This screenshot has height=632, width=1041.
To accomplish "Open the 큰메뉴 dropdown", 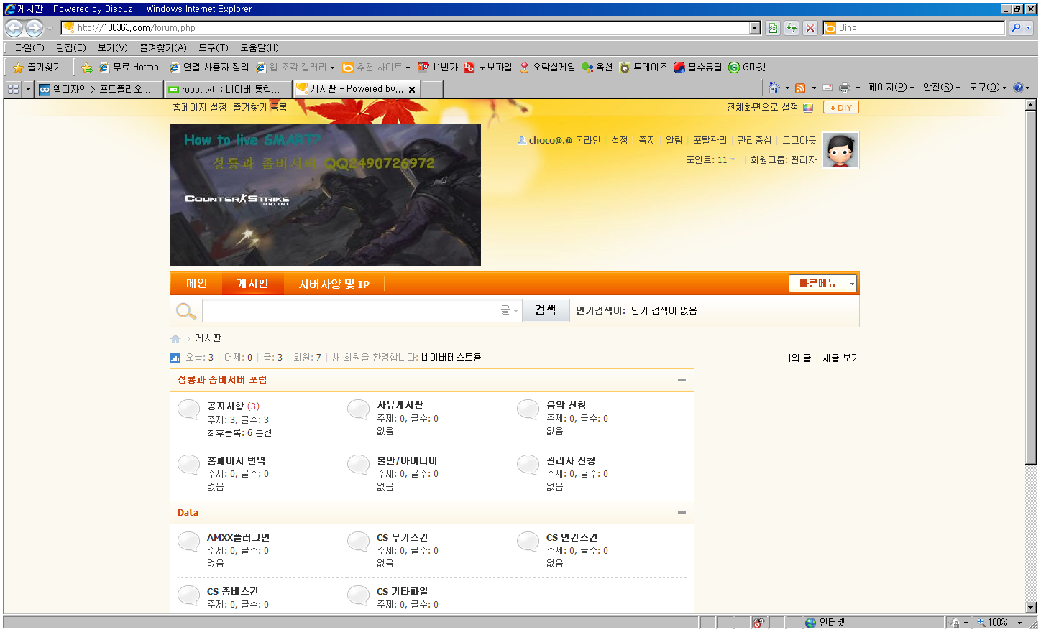I will [822, 284].
